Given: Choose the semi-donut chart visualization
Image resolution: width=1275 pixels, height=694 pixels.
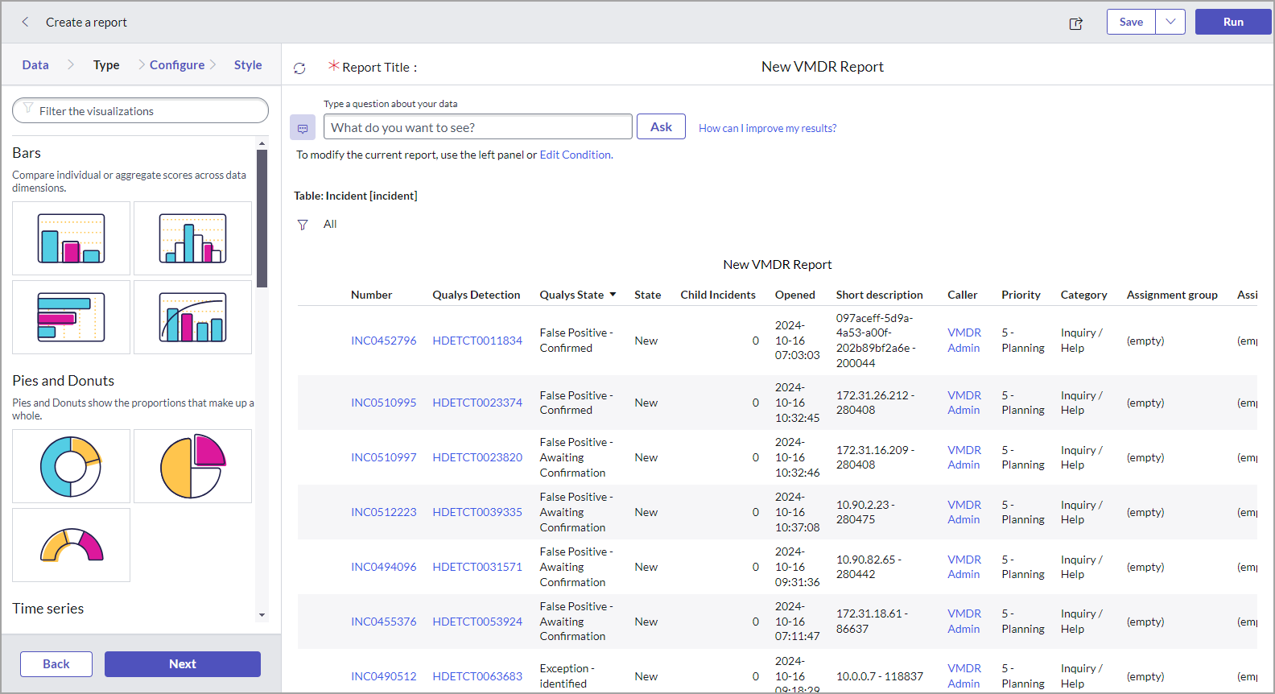Looking at the screenshot, I should (x=71, y=545).
